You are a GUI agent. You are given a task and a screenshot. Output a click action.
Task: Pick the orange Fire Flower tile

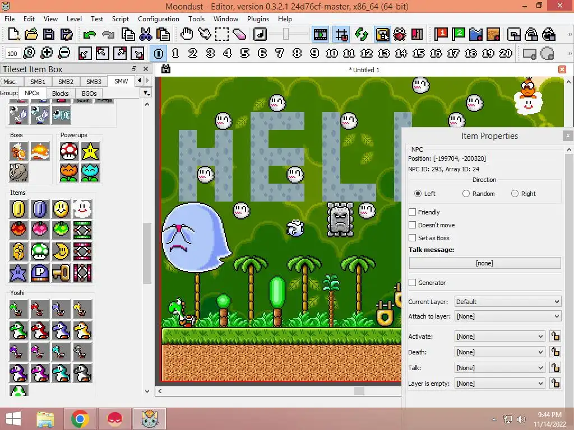pos(69,172)
